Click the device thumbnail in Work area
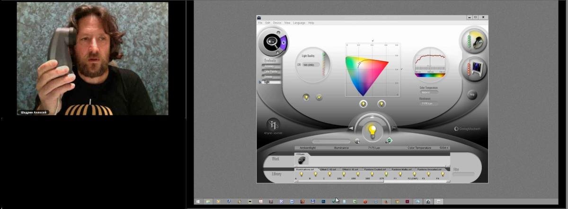 point(301,160)
